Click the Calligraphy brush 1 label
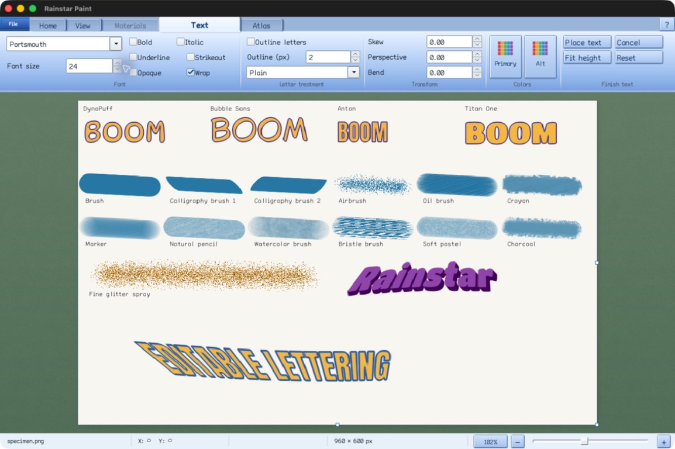 (202, 201)
